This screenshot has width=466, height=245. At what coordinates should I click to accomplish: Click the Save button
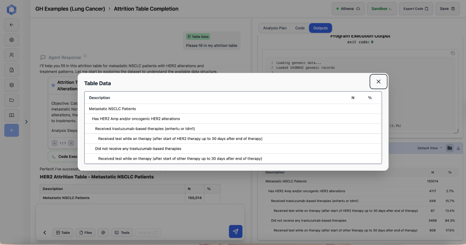click(447, 9)
